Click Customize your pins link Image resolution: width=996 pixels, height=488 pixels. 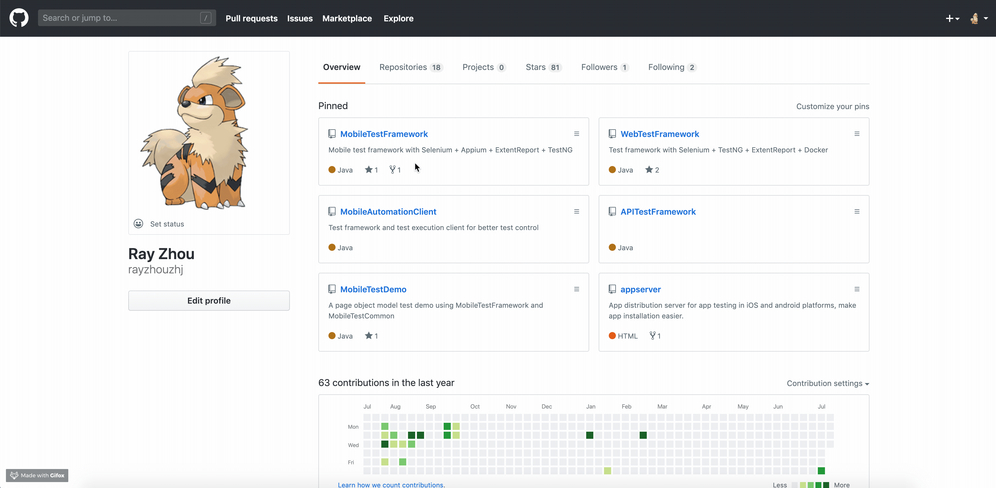(x=832, y=106)
